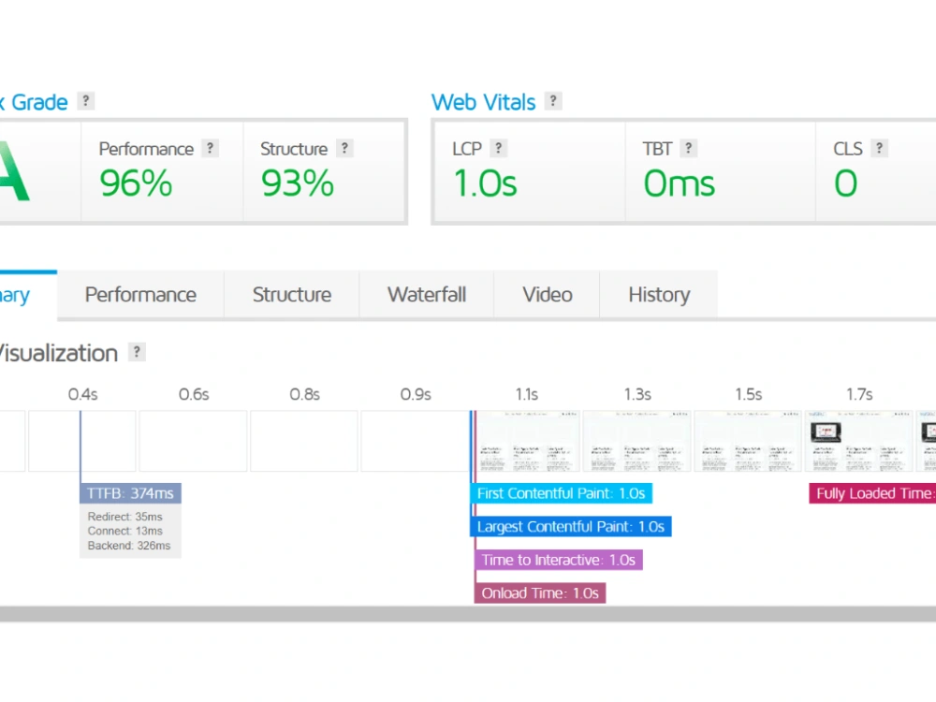The image size is (936, 702).
Task: Click the help icon beside LCP
Action: (x=499, y=148)
